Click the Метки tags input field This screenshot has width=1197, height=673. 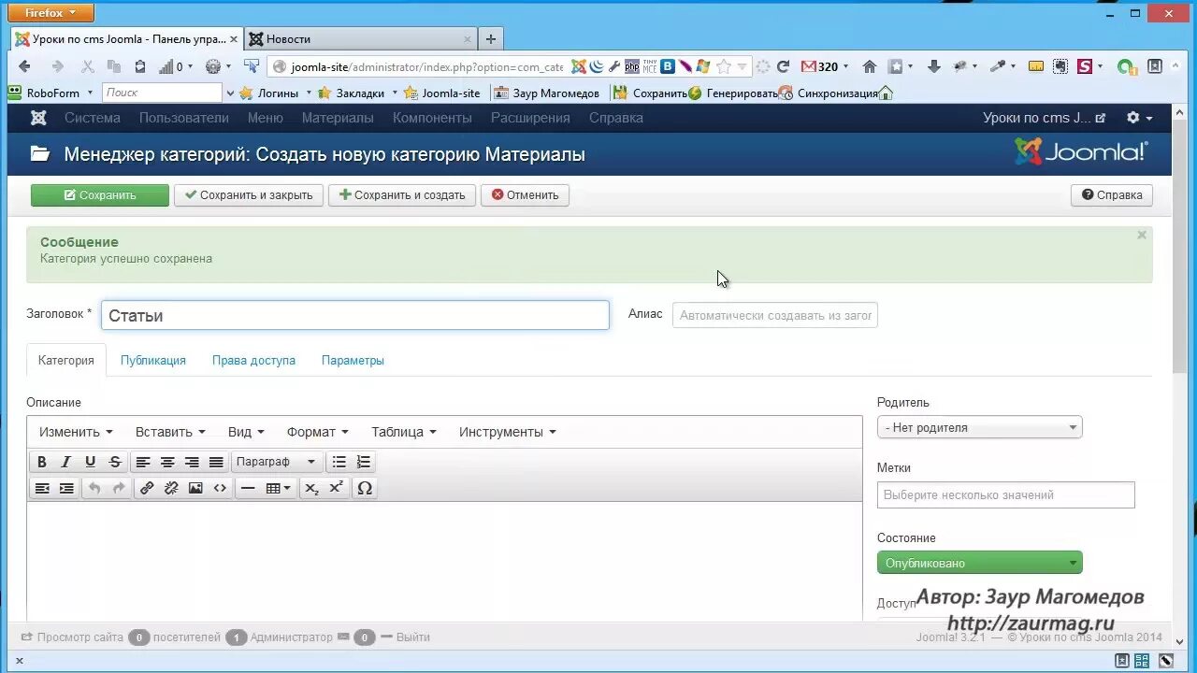[1006, 494]
